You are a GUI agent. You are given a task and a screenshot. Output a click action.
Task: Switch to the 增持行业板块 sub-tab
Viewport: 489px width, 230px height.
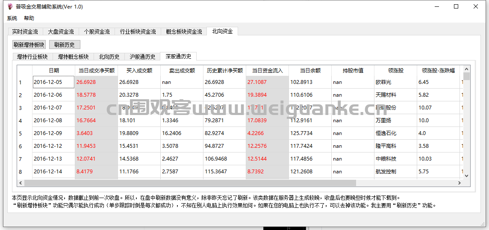tap(32, 57)
